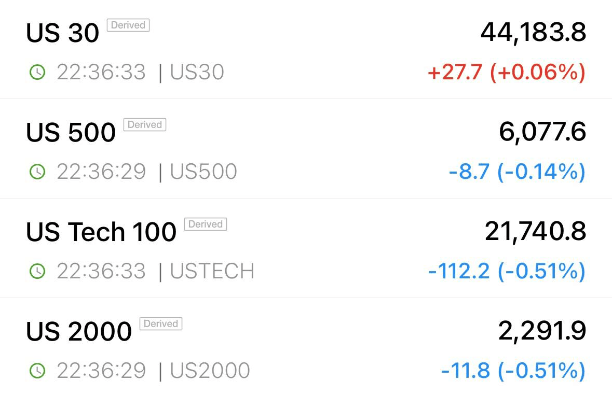The image size is (612, 395).
Task: Select the 21,740.8 US Tech 100 price
Action: (x=536, y=232)
